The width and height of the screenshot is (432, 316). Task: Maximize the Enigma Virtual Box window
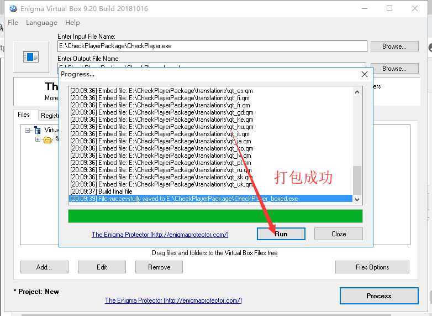[x=389, y=8]
